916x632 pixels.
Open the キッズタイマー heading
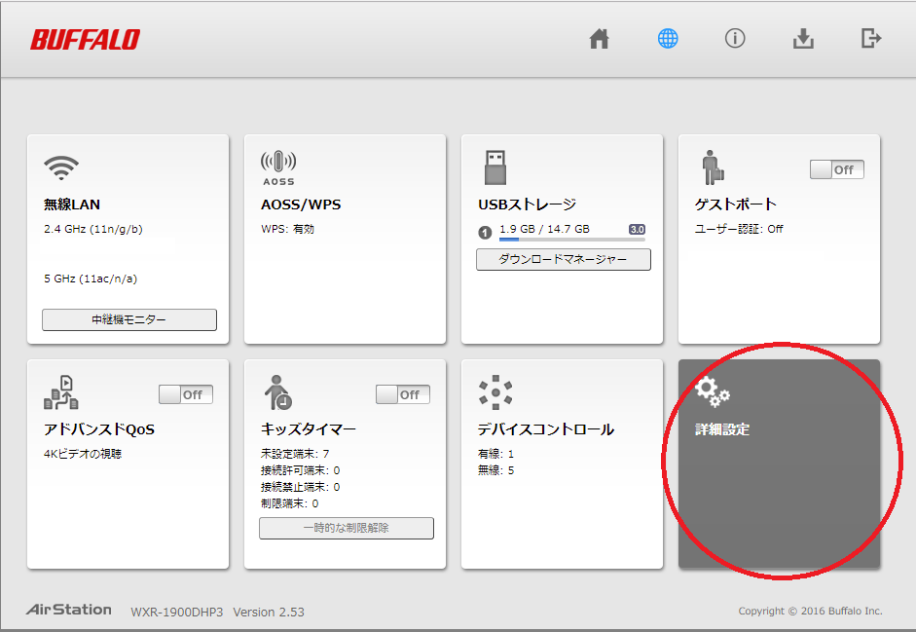pos(309,429)
